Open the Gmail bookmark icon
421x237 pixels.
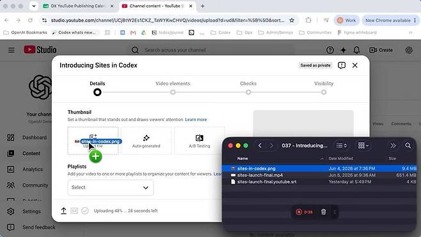point(133,33)
